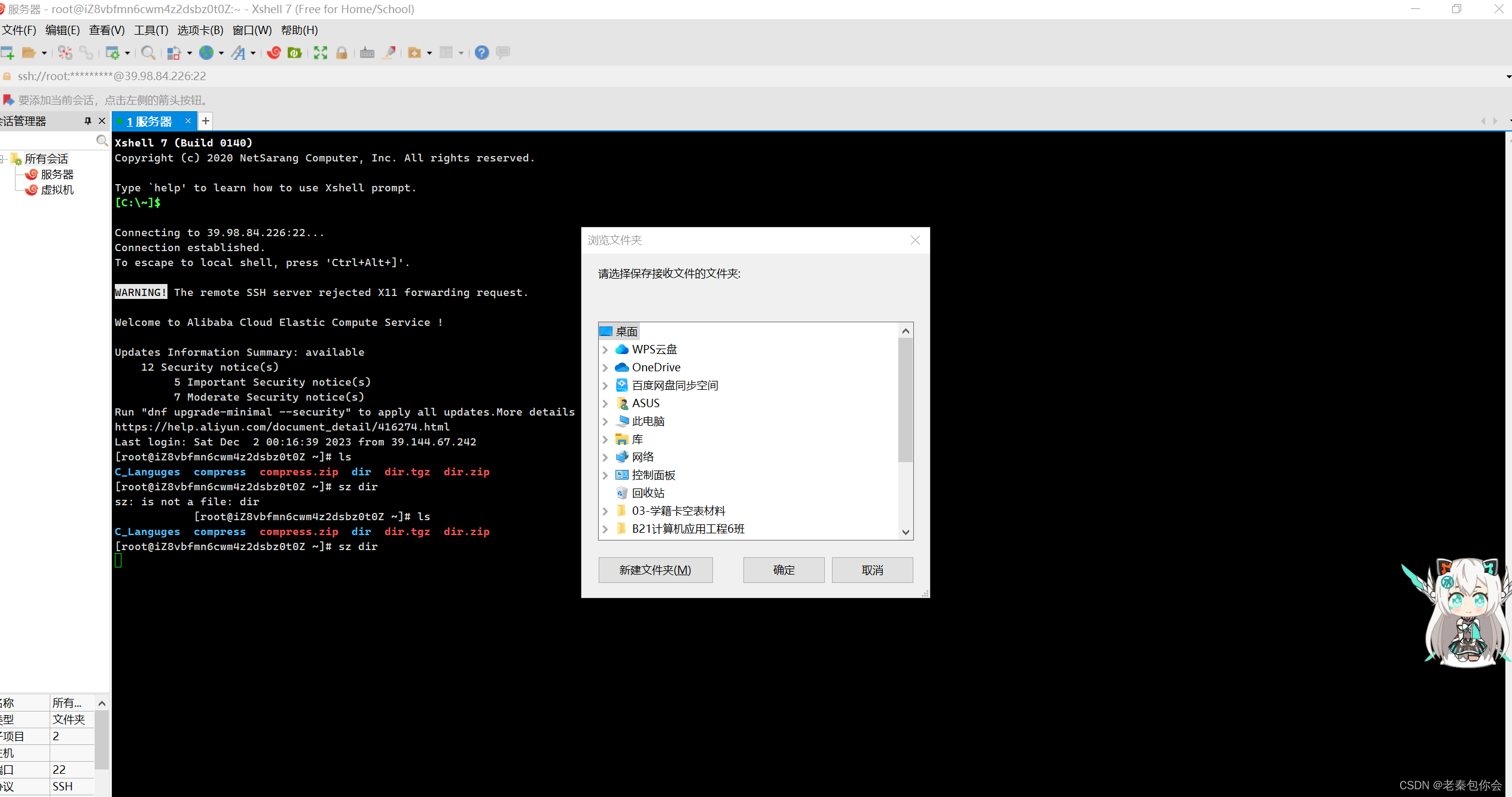Expand the 此电脑 node
The height and width of the screenshot is (797, 1512).
coord(605,422)
